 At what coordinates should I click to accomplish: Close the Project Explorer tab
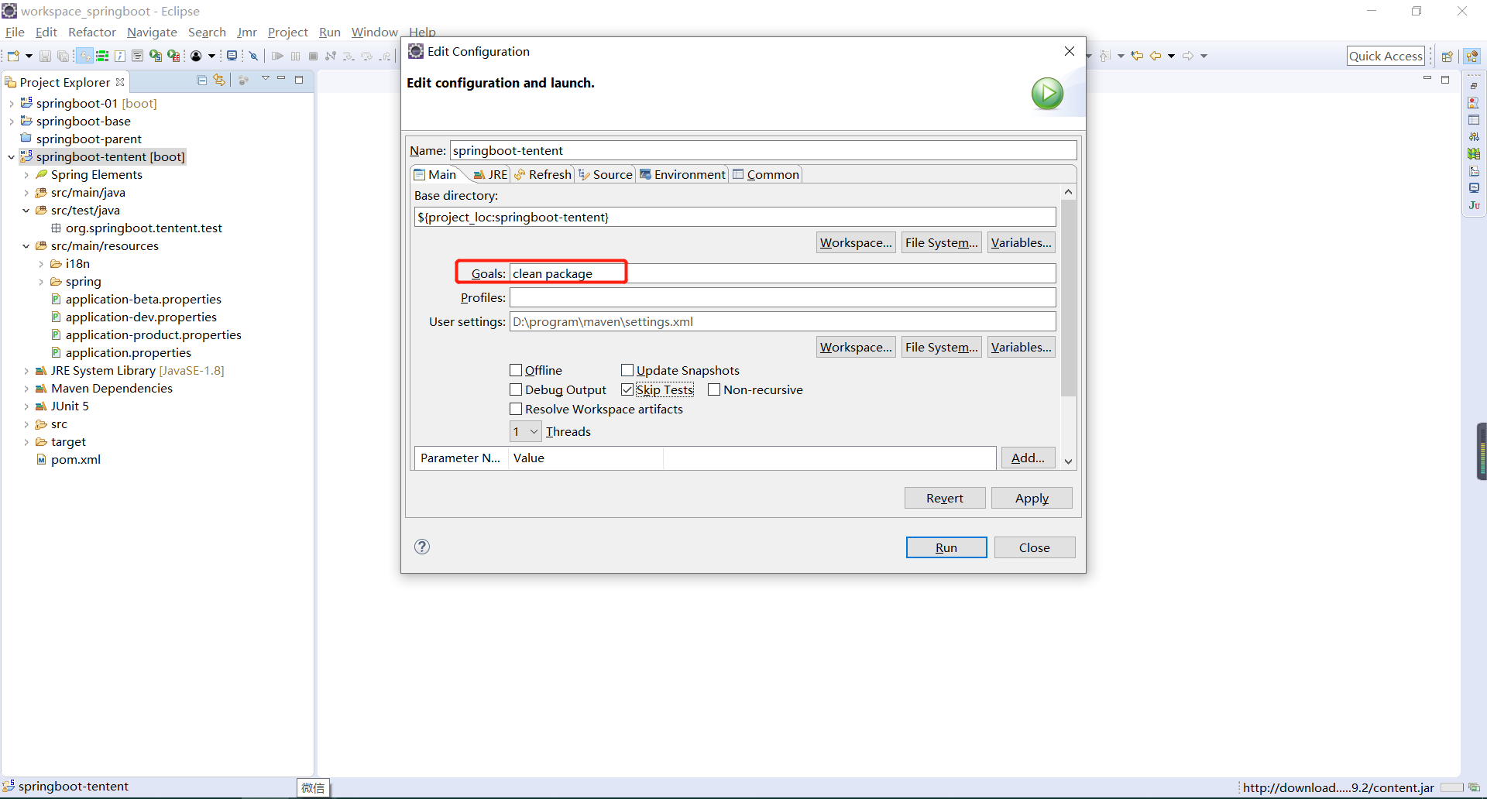point(120,82)
